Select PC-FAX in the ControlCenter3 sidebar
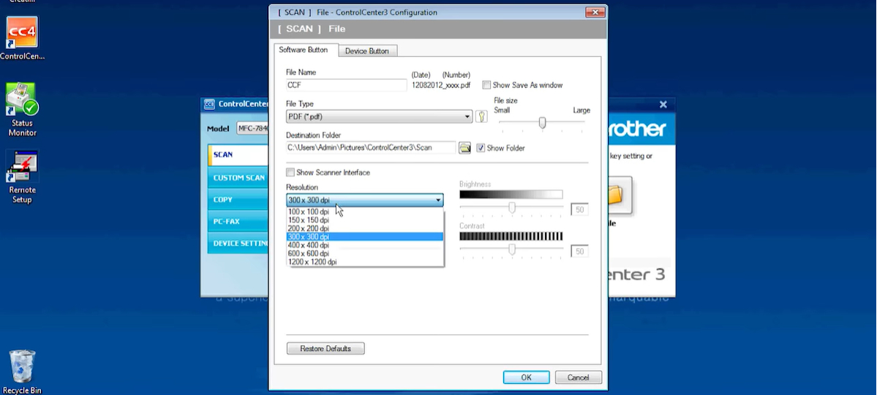Screen dimensions: 877x395 click(238, 222)
